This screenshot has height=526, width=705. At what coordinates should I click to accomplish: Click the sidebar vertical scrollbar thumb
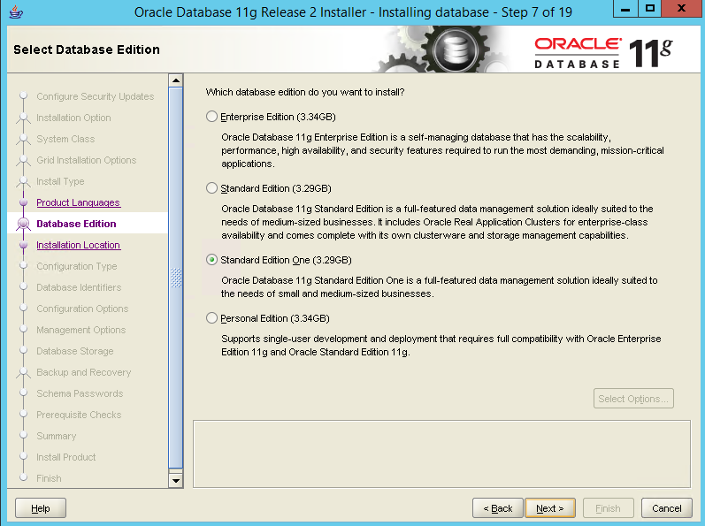[x=176, y=278]
